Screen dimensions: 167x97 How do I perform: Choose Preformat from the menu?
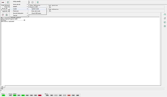coord(19,11)
